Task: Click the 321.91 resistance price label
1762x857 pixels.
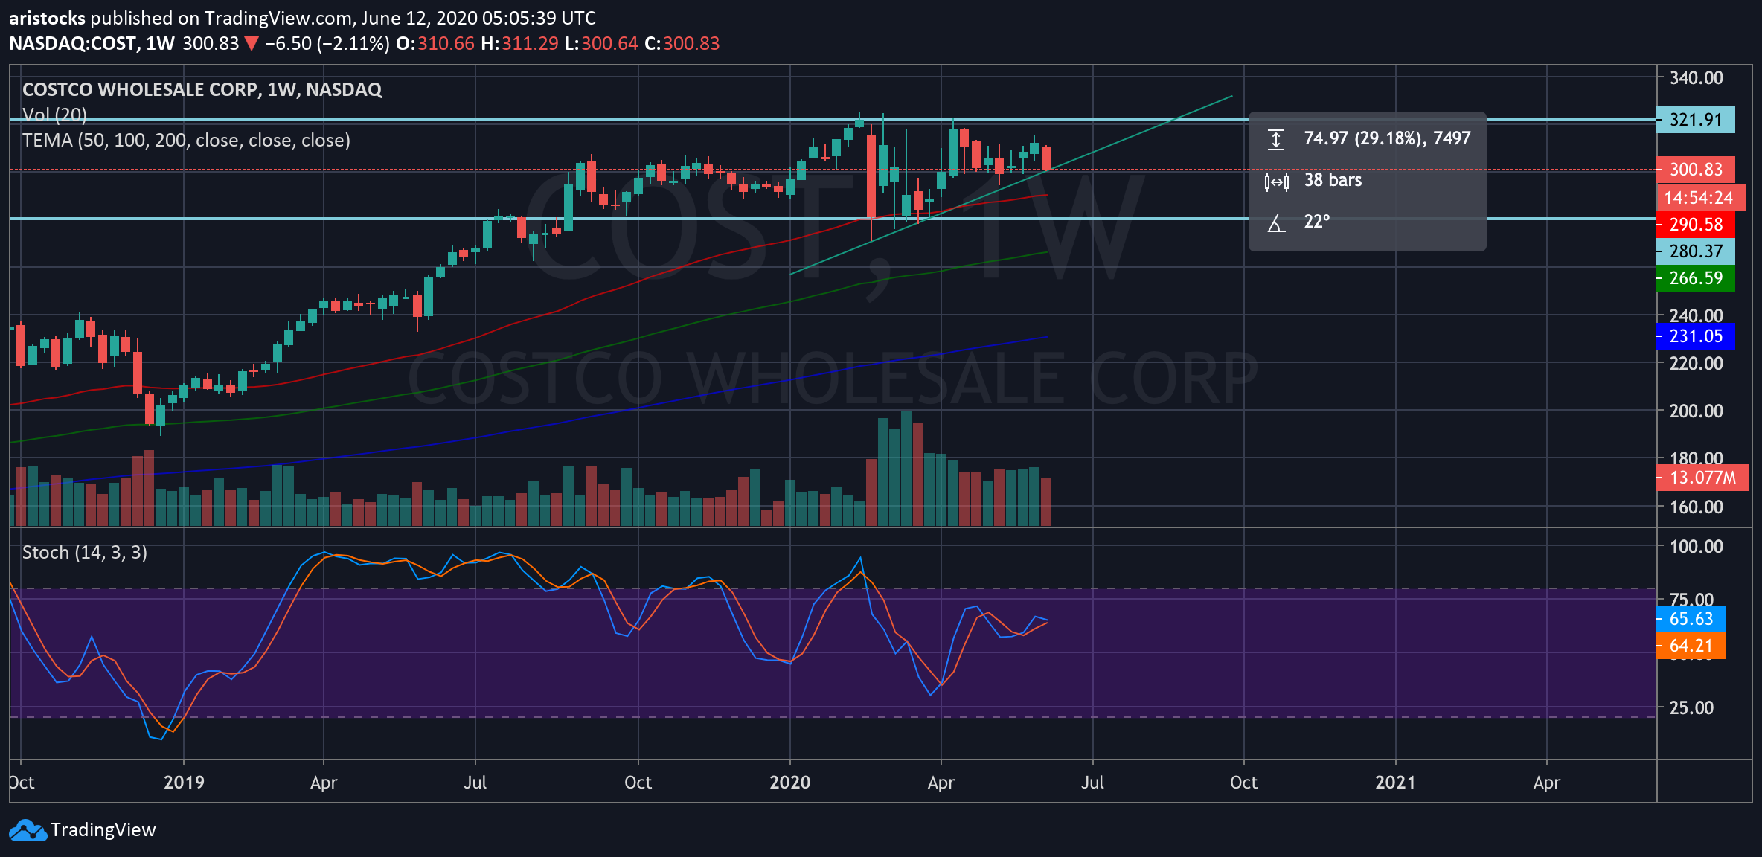Action: click(1696, 120)
